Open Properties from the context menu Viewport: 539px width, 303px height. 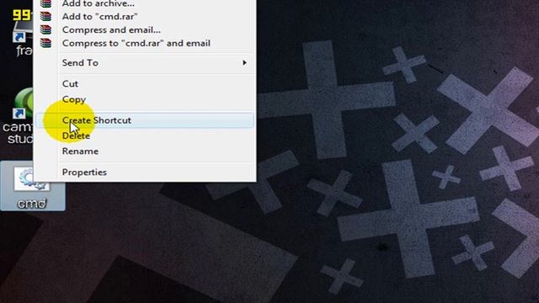click(x=145, y=173)
